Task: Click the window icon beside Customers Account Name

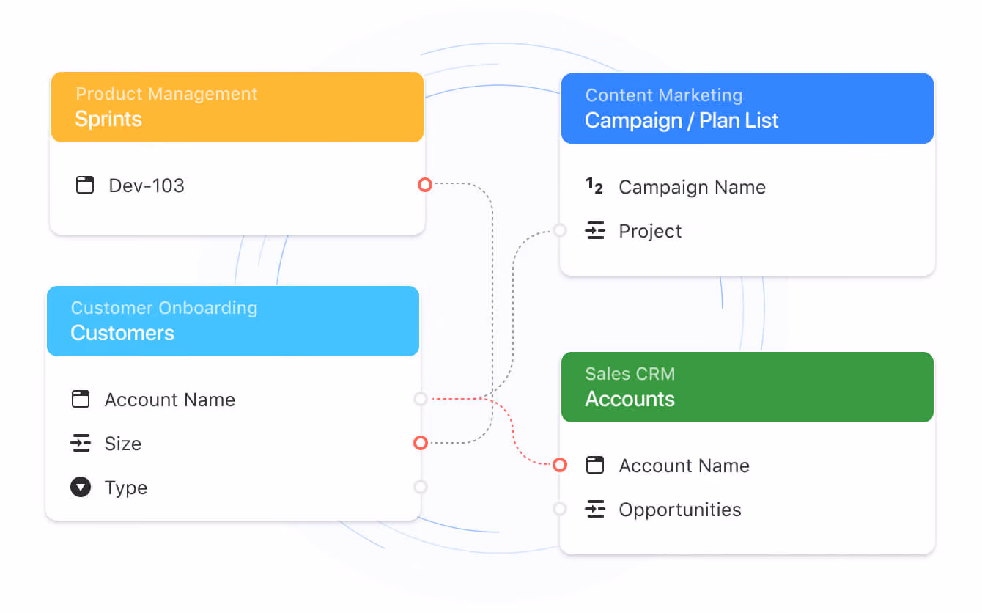Action: tap(81, 399)
